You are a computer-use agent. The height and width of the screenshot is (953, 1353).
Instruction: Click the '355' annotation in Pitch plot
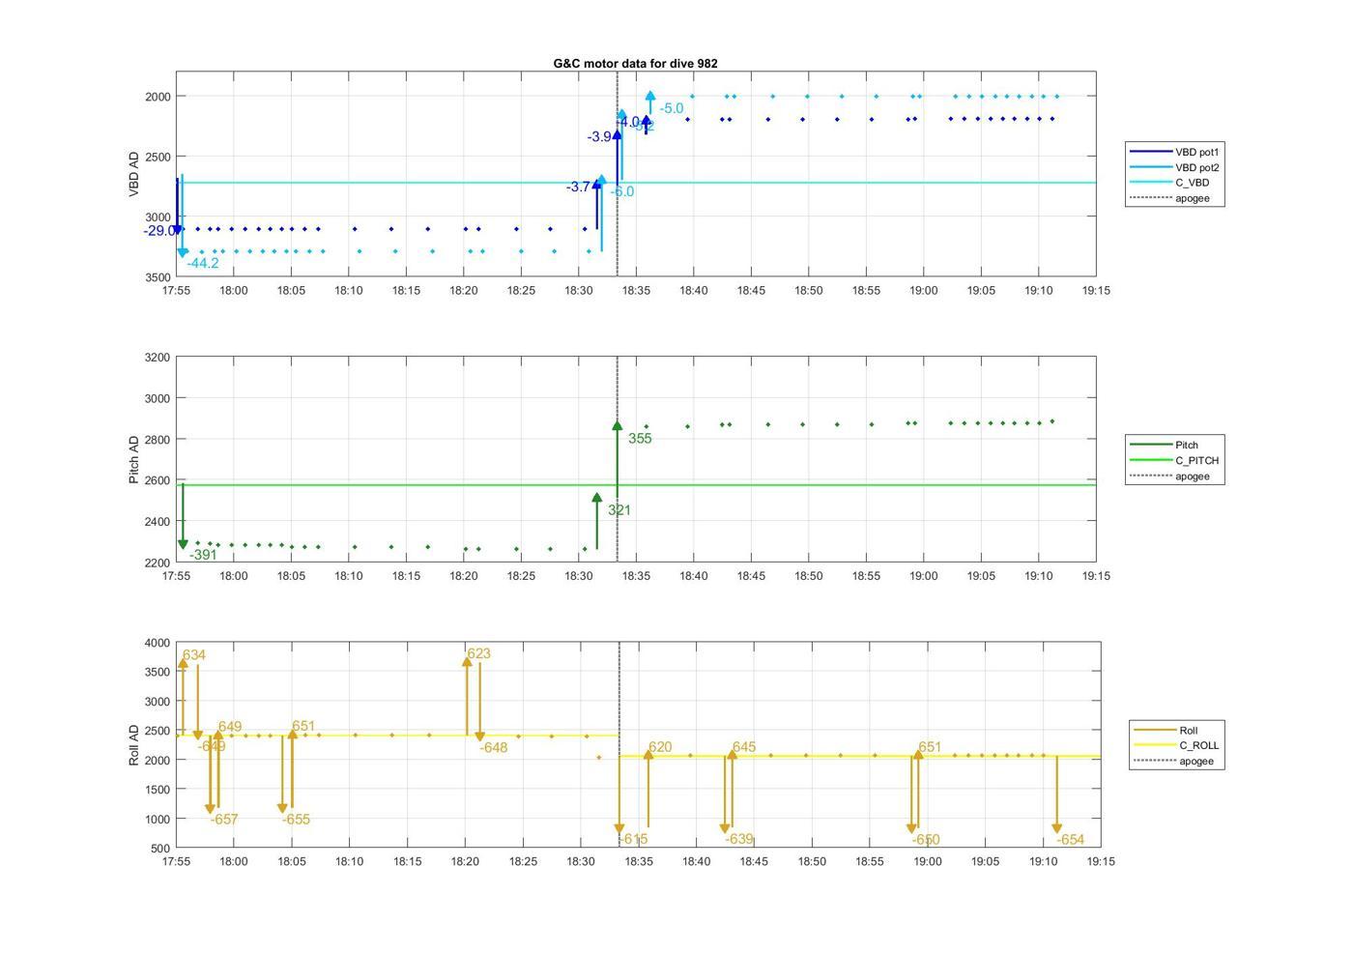pos(640,439)
